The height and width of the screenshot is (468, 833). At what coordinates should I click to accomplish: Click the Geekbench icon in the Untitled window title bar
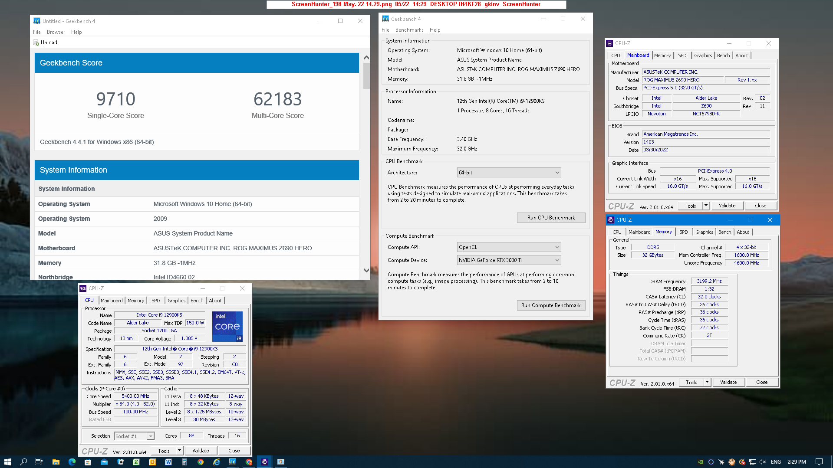(x=37, y=21)
